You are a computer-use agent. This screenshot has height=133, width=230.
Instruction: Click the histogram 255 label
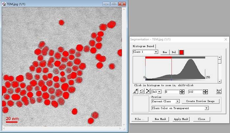point(208,77)
